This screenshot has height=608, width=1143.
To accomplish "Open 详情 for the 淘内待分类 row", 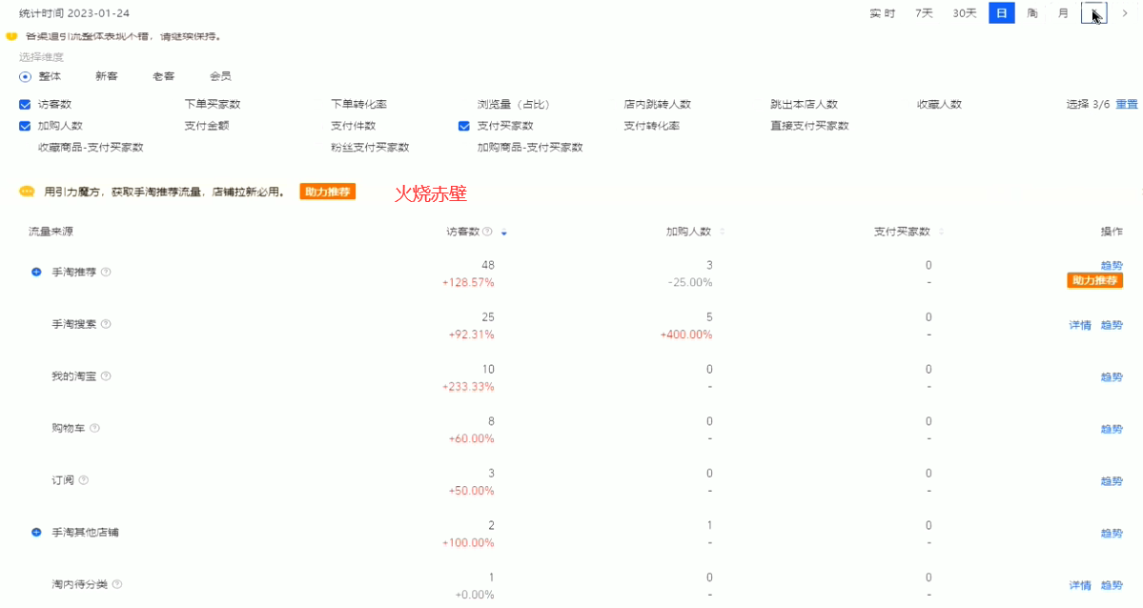I will 1080,585.
